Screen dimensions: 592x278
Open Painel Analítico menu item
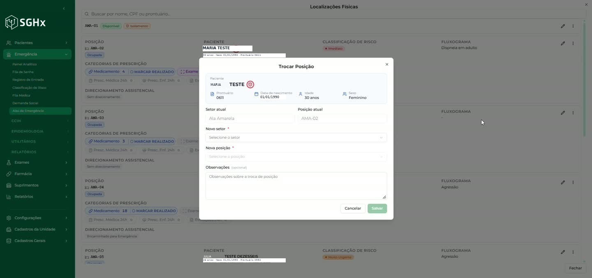tap(25, 64)
